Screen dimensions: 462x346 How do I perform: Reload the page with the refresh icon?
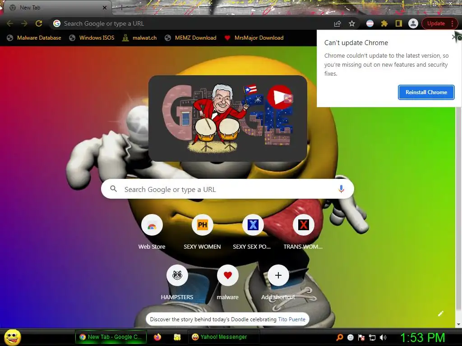[39, 23]
